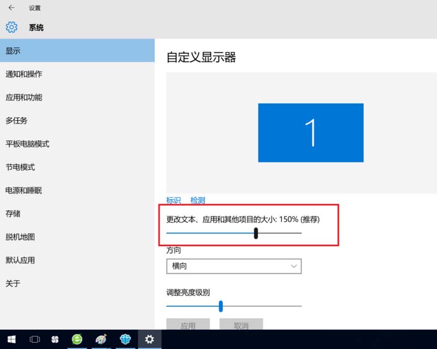Click the pinwheel fan icon in taskbar
This screenshot has width=437, height=349.
coord(55,339)
